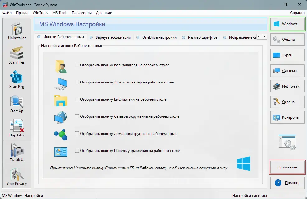The image size is (307, 199).
Task: Select the Охрана category button
Action: click(287, 102)
